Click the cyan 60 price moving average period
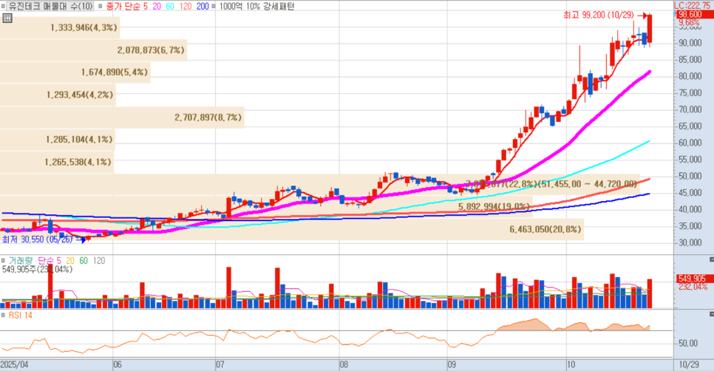 point(170,7)
